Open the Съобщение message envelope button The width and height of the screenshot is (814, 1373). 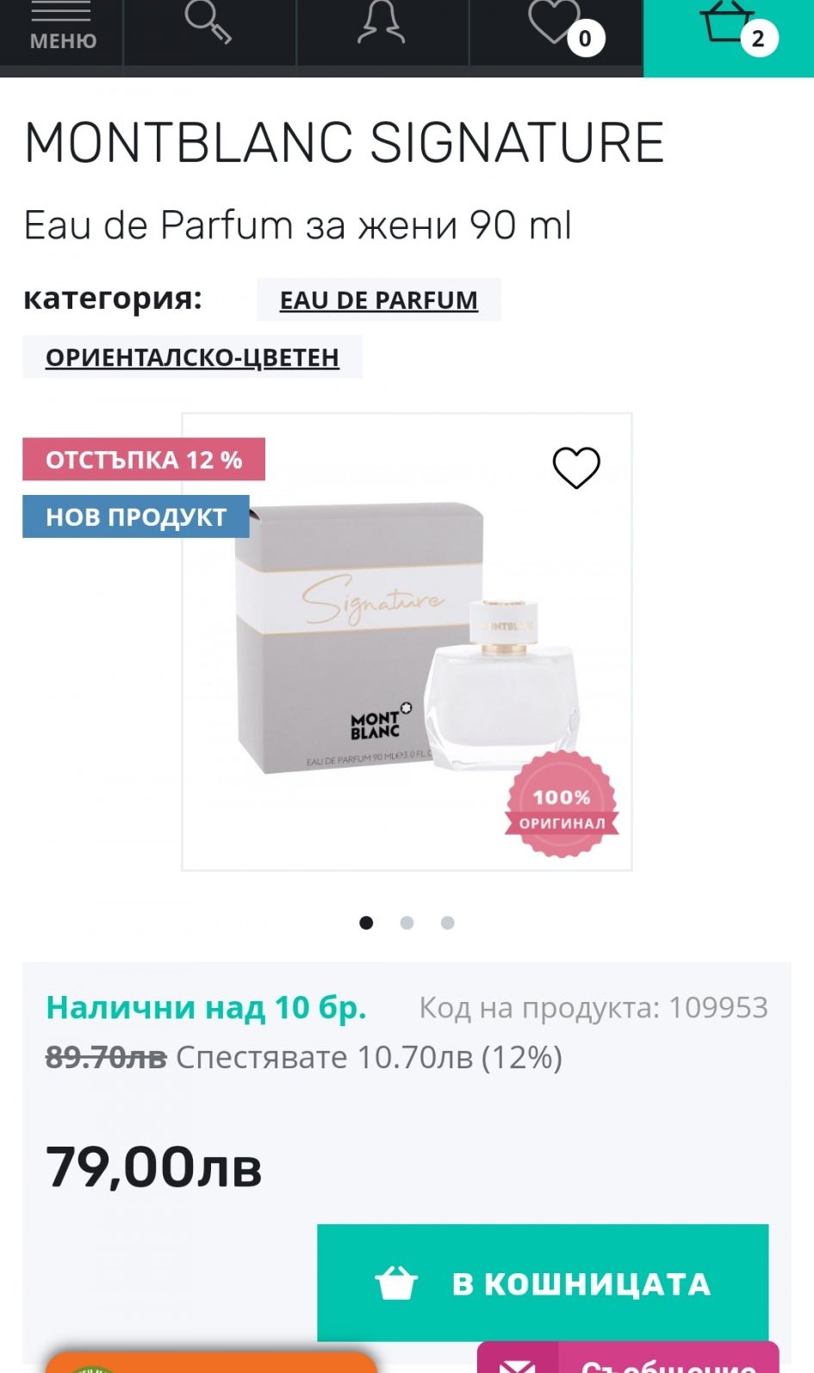coord(628,1358)
